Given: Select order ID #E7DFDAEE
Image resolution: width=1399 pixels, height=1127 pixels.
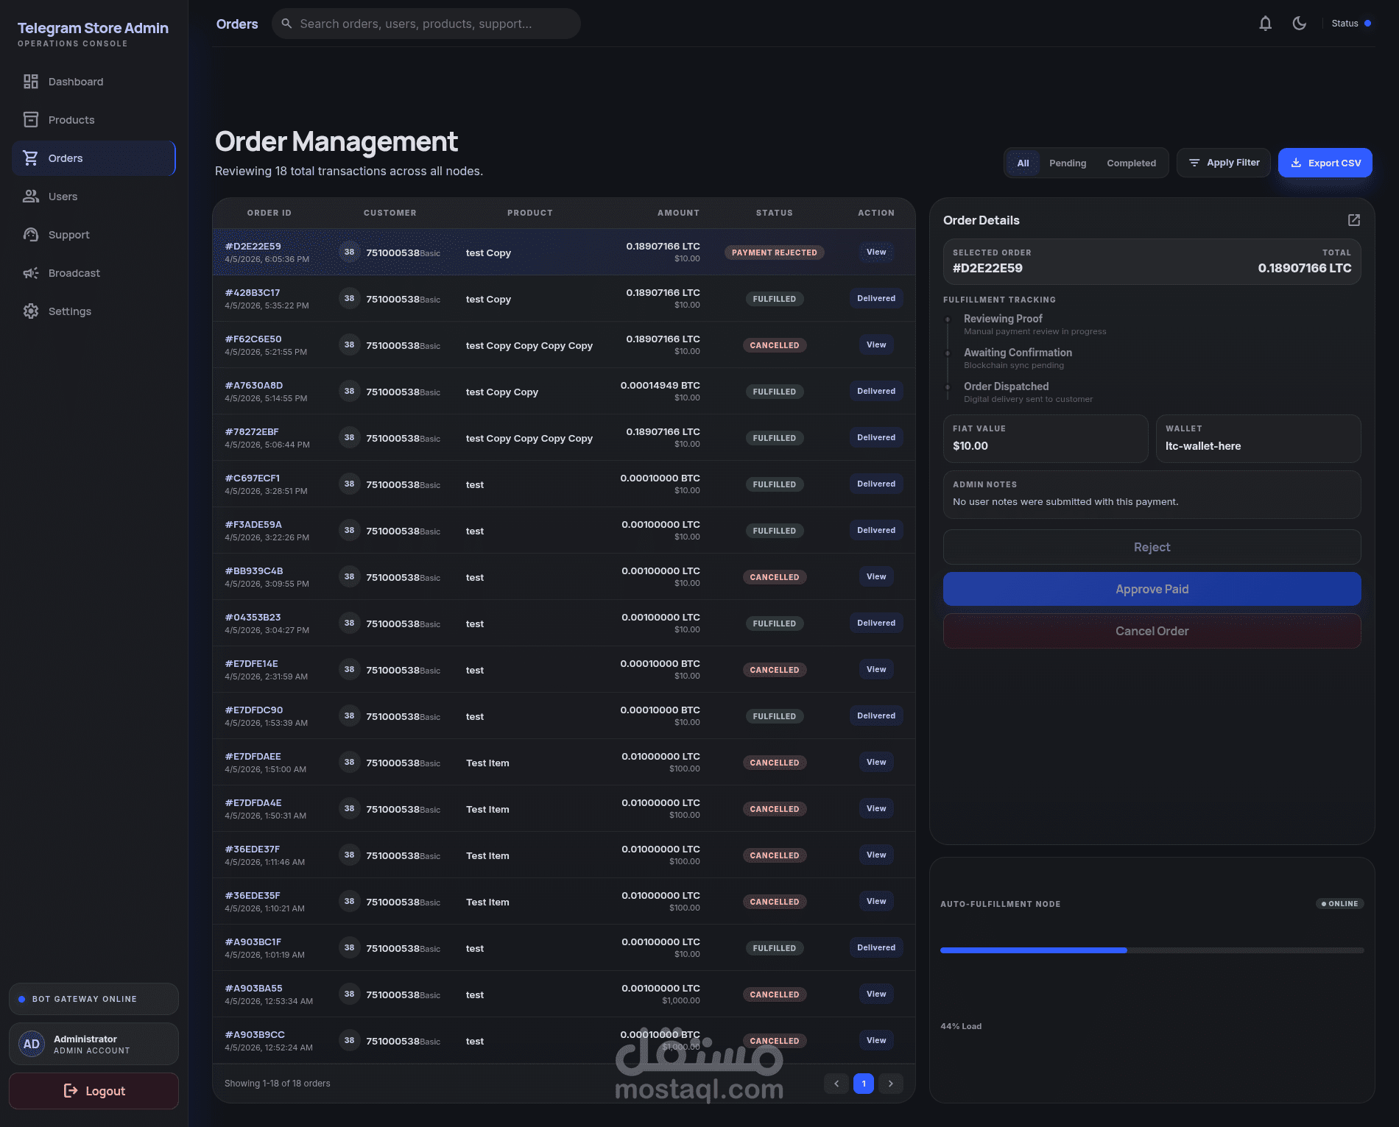Looking at the screenshot, I should coord(253,757).
